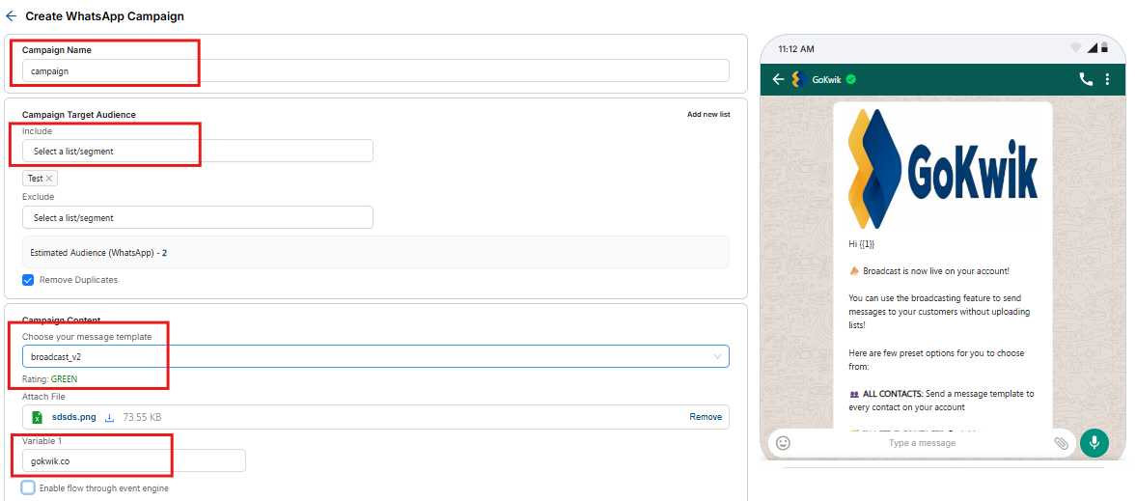
Task: Click the GoKwik avatar in chat header
Action: point(799,79)
